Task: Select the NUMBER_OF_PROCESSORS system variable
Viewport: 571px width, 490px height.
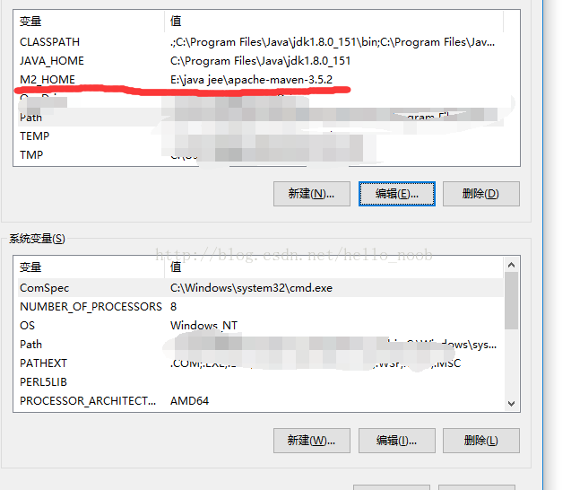Action: click(x=261, y=307)
